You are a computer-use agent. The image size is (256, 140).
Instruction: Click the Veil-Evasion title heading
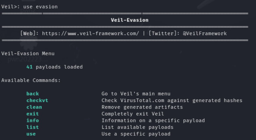tap(129, 20)
